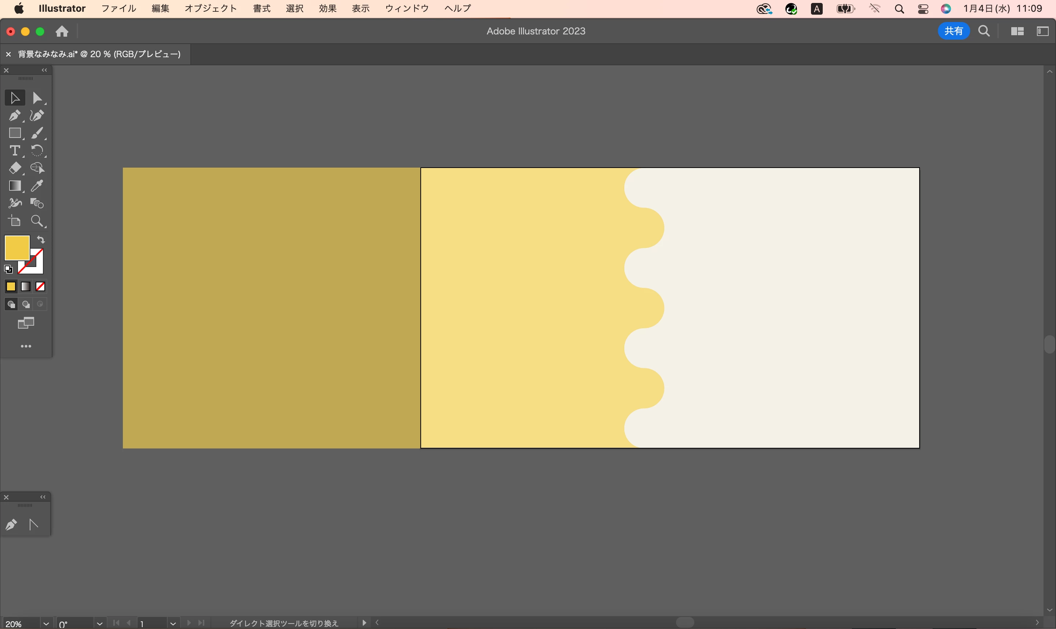Select the Eyedropper tool
The height and width of the screenshot is (629, 1056).
tap(37, 186)
